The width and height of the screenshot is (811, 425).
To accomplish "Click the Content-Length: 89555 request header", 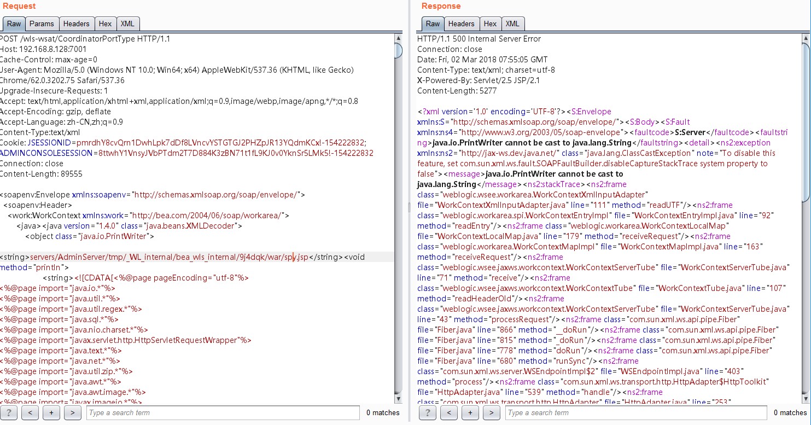I will [41, 174].
